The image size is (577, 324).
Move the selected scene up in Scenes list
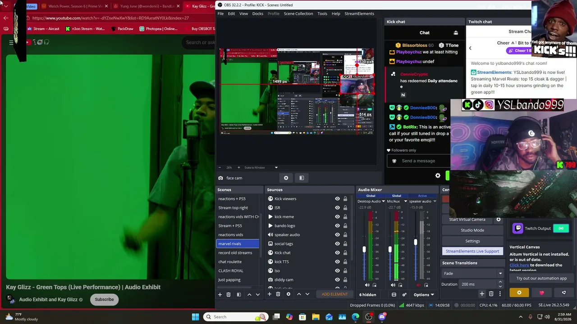pos(249,294)
